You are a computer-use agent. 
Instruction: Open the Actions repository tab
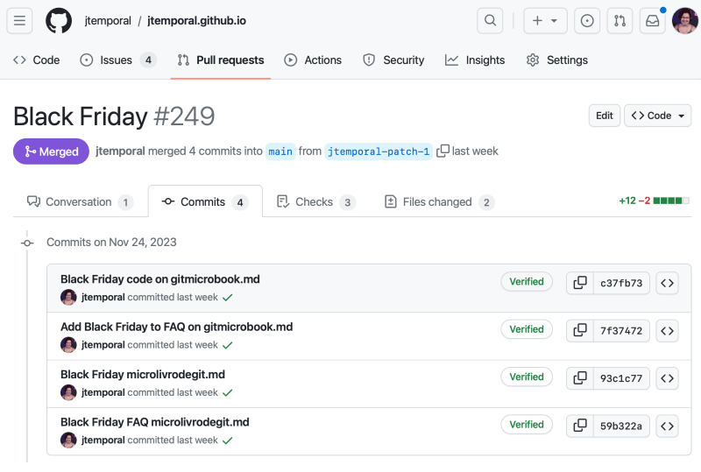coord(313,60)
